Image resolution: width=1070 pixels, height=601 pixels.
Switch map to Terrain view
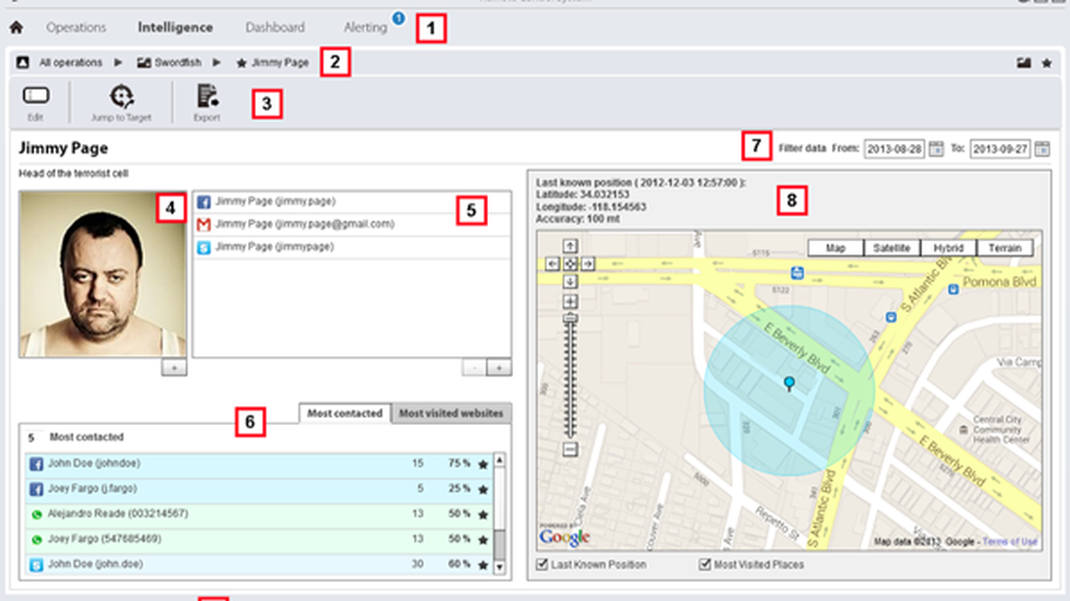[x=1004, y=247]
